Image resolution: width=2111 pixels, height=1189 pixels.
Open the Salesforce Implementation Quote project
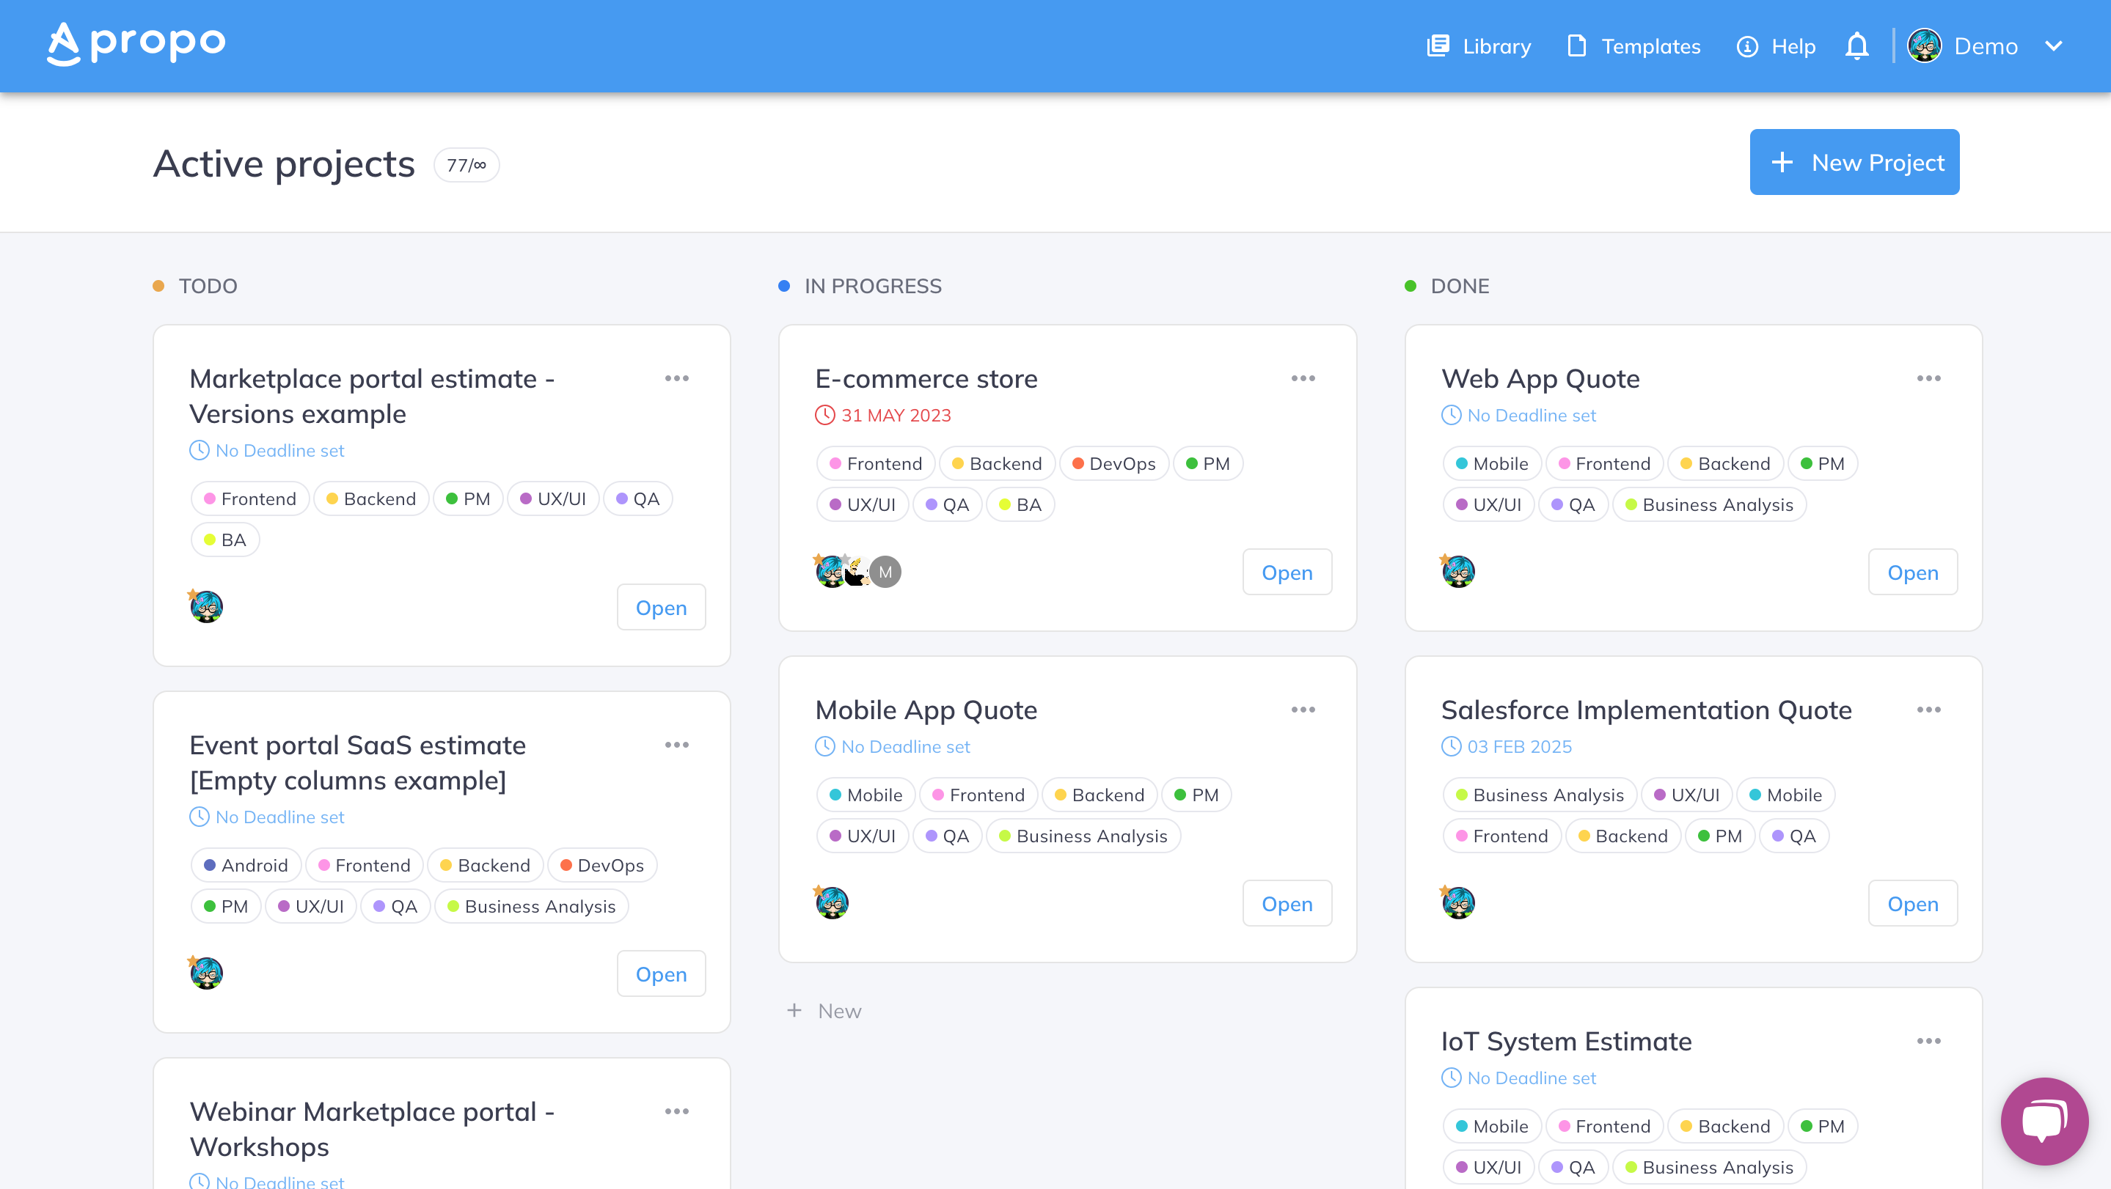tap(1913, 903)
